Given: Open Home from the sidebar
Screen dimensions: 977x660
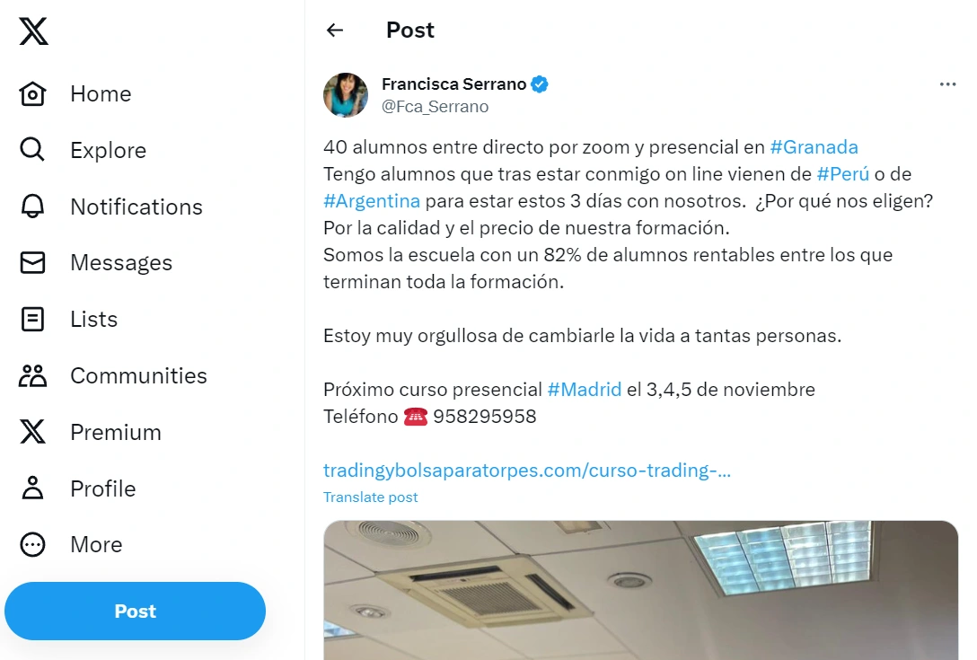Looking at the screenshot, I should [32, 93].
